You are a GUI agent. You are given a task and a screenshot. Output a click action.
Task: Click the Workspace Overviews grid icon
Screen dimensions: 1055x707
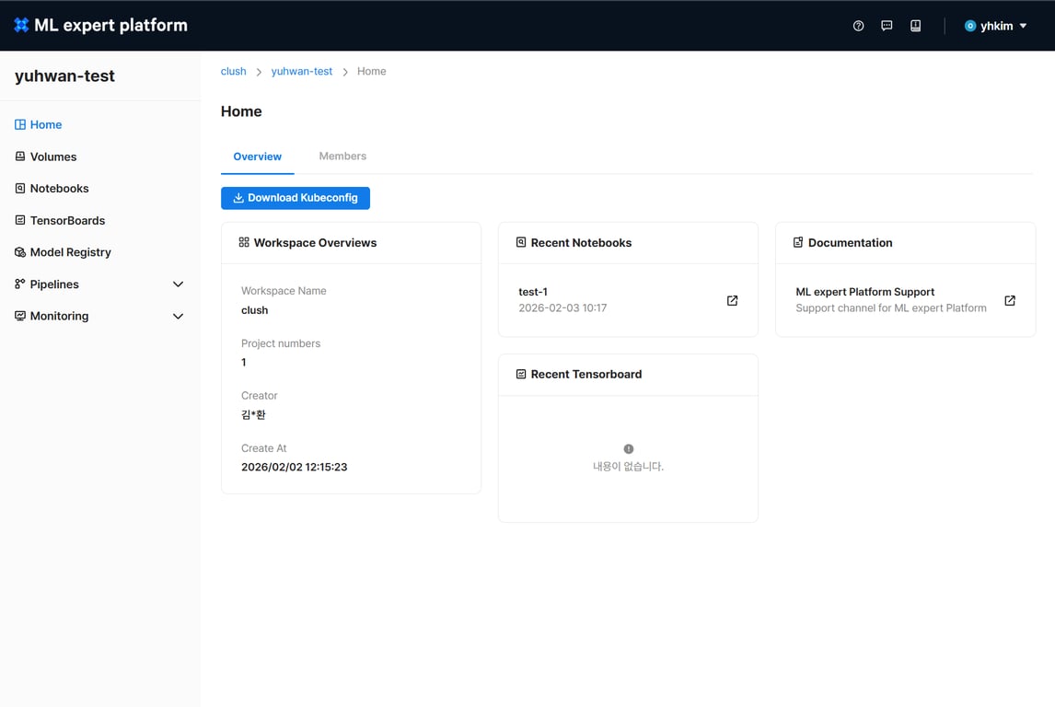244,242
